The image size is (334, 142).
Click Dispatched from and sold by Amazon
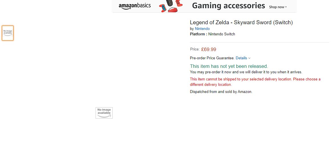[221, 92]
